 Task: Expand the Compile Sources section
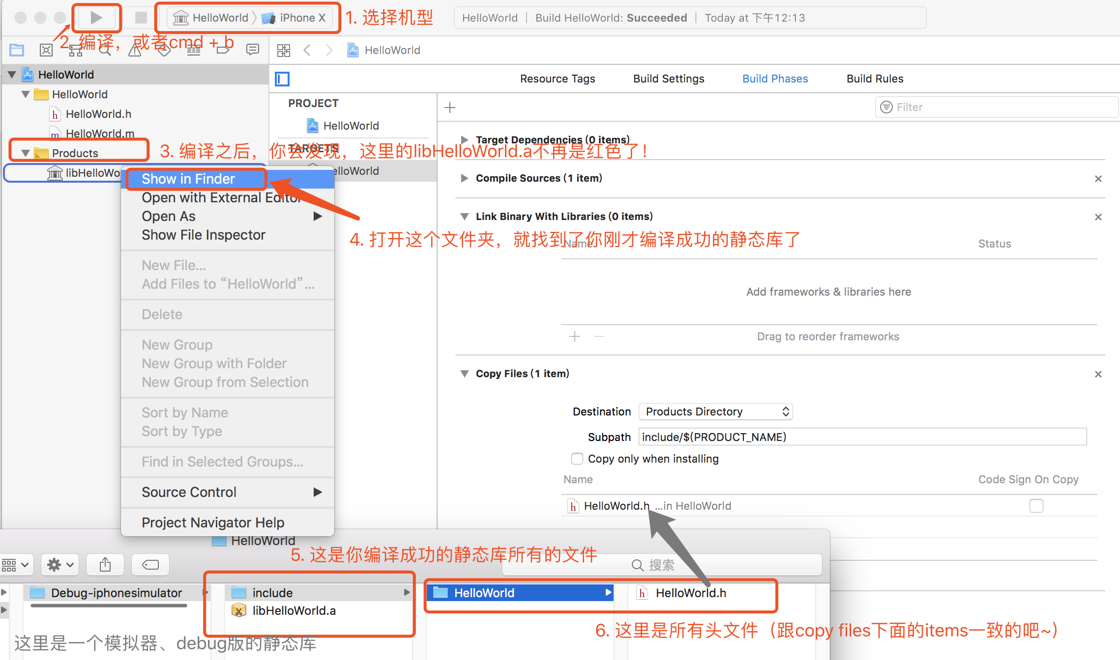click(464, 178)
